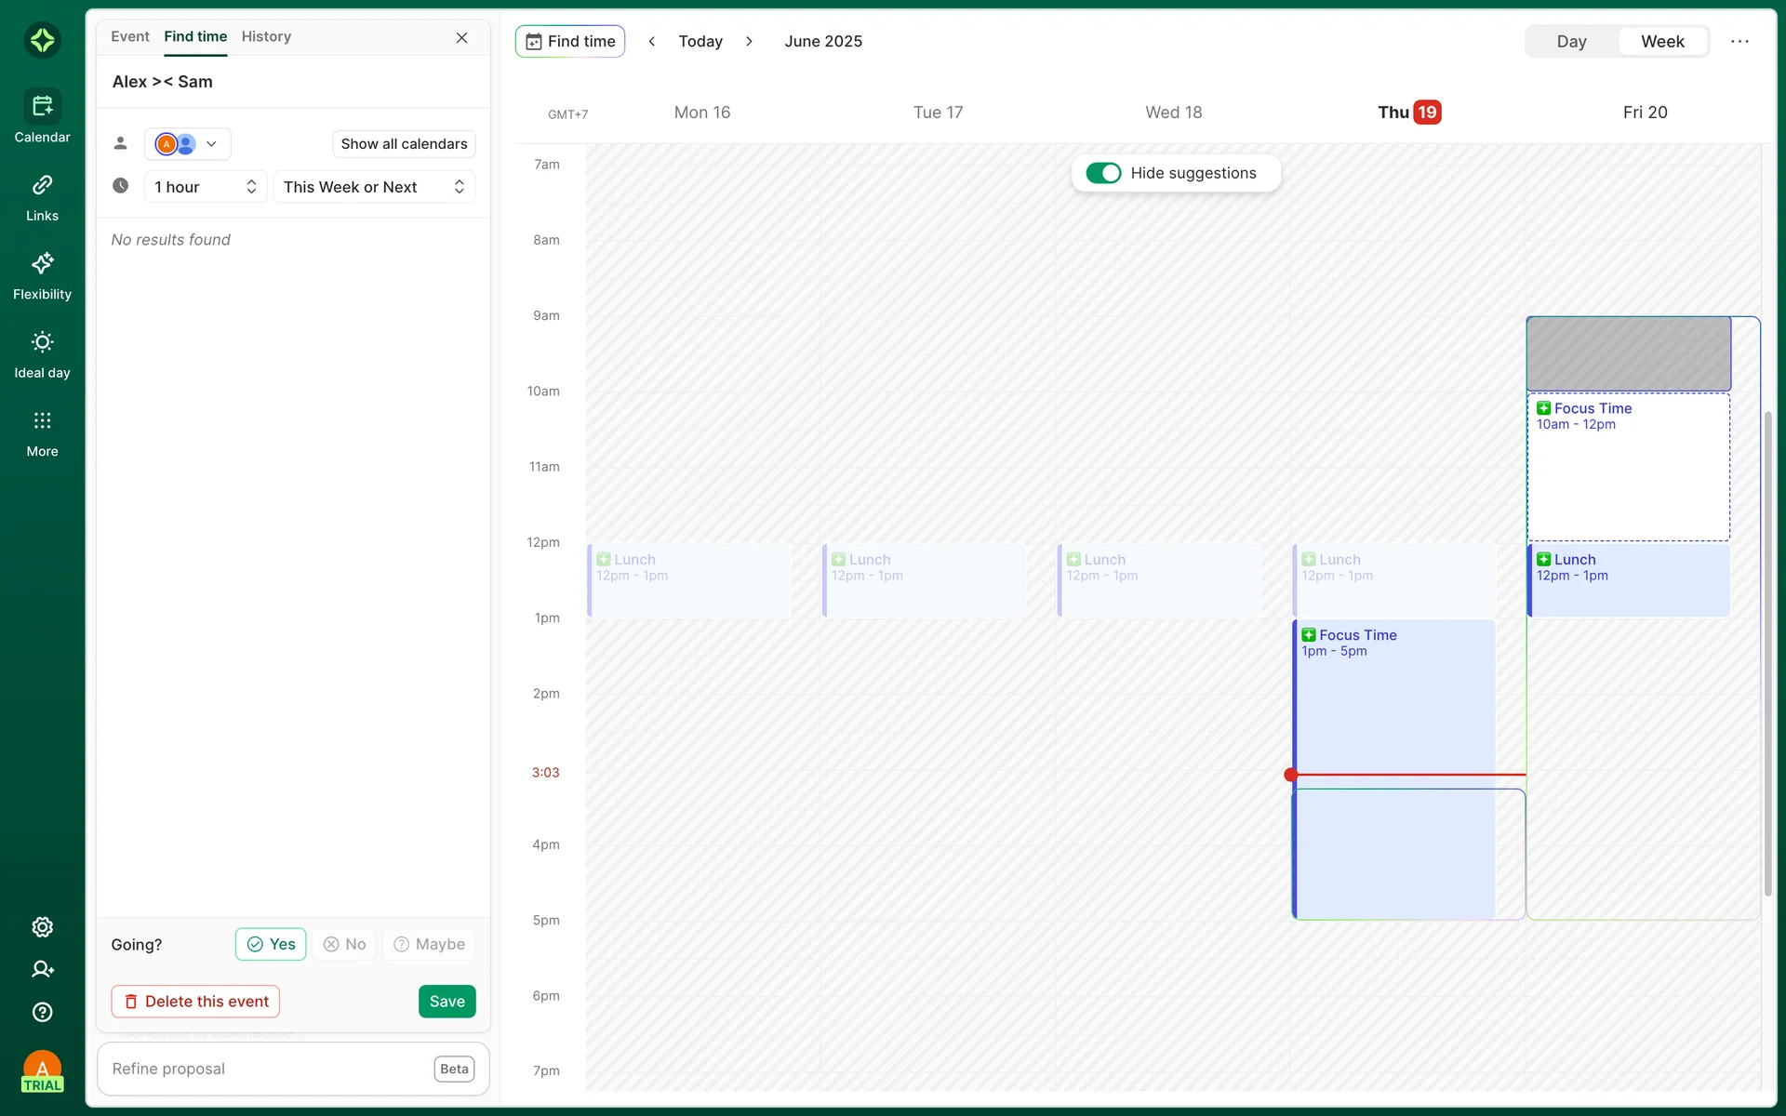Open the settings gear icon
Screen dimensions: 1786x1116
[42, 927]
